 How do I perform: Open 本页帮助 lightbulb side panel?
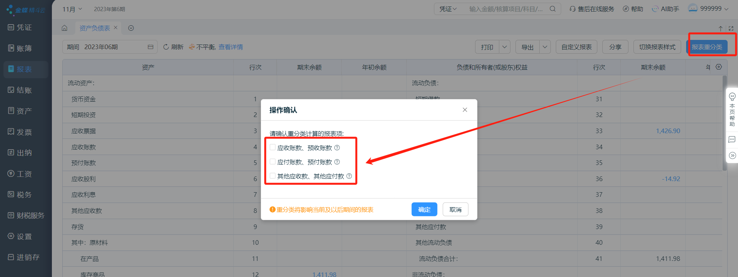732,109
